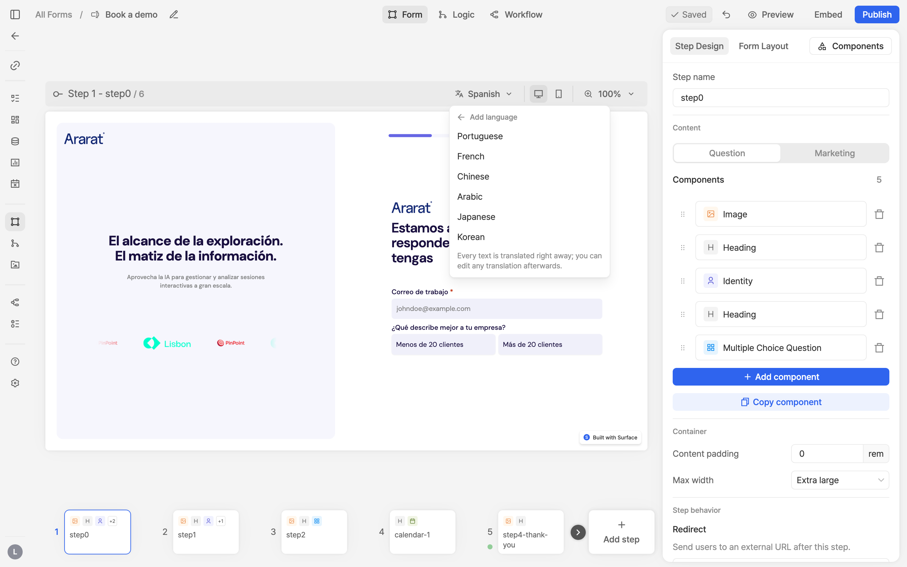Image resolution: width=907 pixels, height=567 pixels.
Task: Click the Embed button
Action: click(x=828, y=14)
